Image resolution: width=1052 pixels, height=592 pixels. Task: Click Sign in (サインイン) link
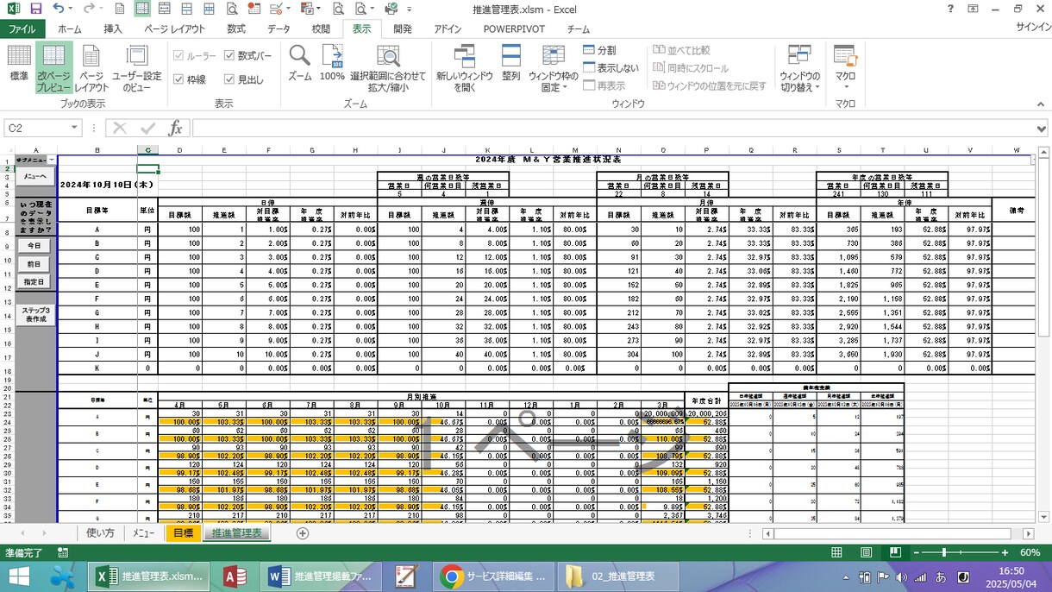(x=1033, y=28)
